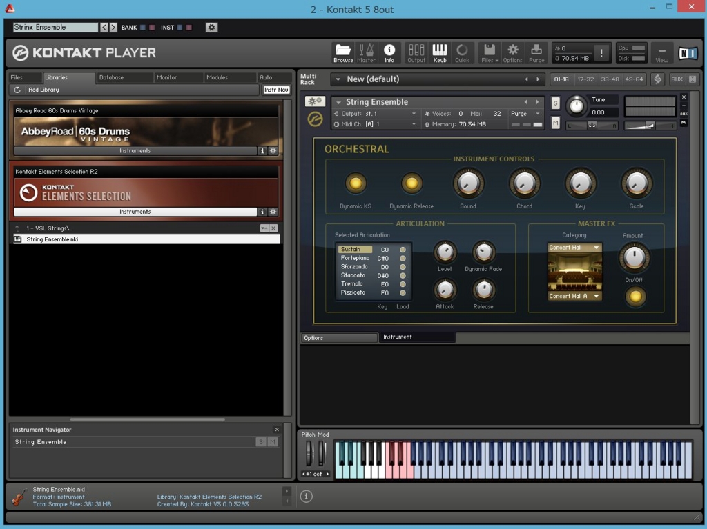Click the refresh libraries icon
This screenshot has width=707, height=529.
[x=17, y=90]
